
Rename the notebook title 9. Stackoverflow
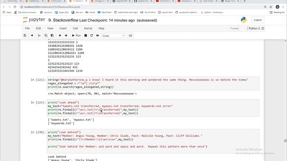(63, 20)
